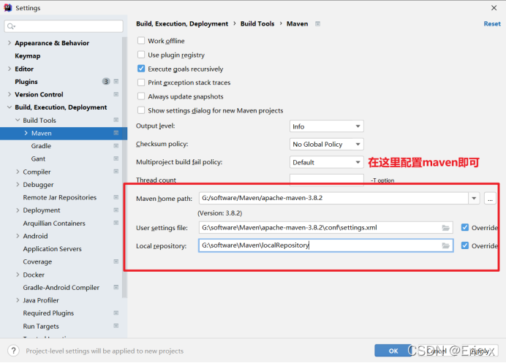The width and height of the screenshot is (506, 363).
Task: Open Multiproject build fail policy dropdown
Action: tap(327, 162)
